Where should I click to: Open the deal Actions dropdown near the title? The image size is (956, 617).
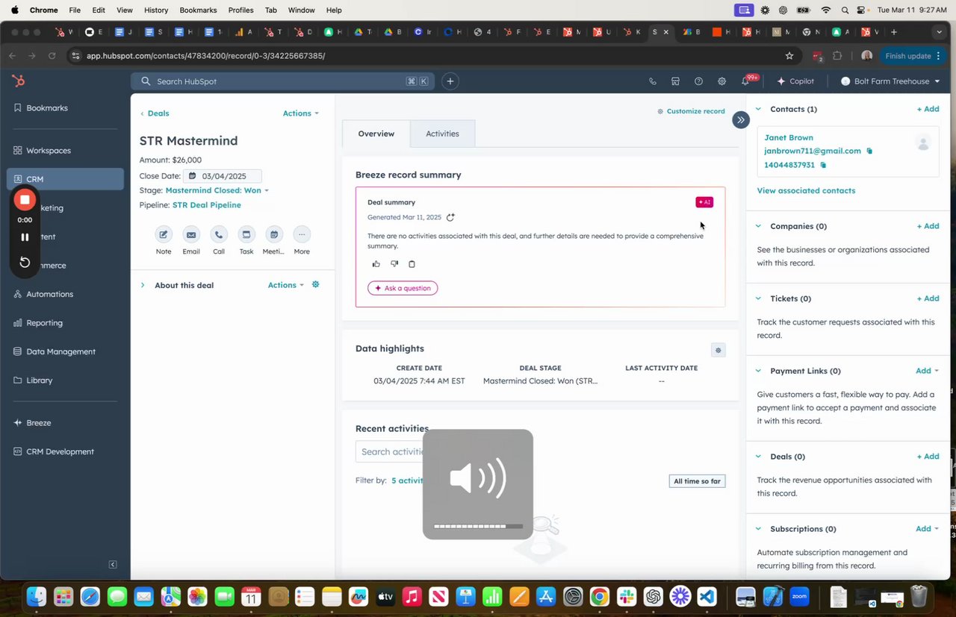point(300,113)
